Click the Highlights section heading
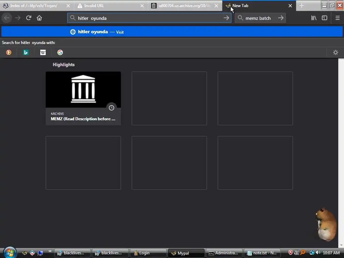This screenshot has height=258, width=344. click(x=63, y=64)
